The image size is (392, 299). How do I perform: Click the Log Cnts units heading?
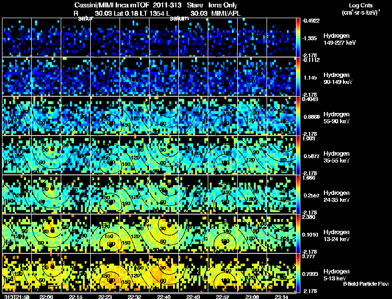point(361,5)
